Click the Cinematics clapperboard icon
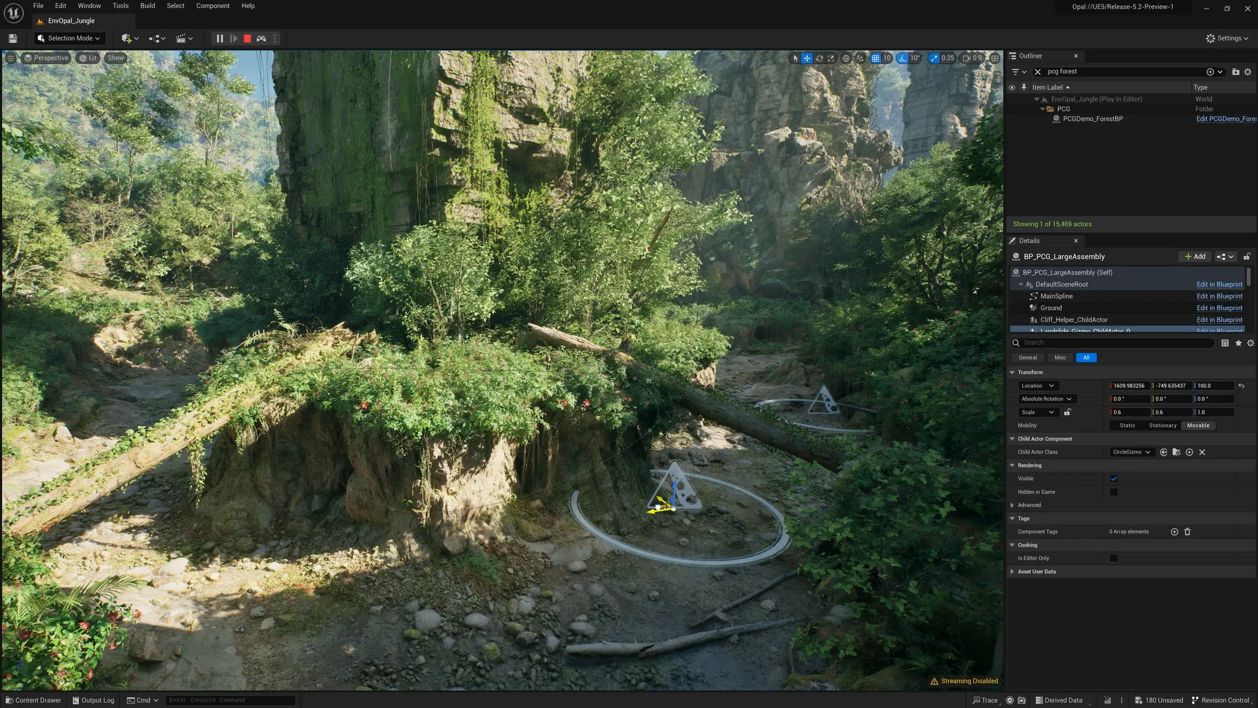The width and height of the screenshot is (1258, 708). 181,38
